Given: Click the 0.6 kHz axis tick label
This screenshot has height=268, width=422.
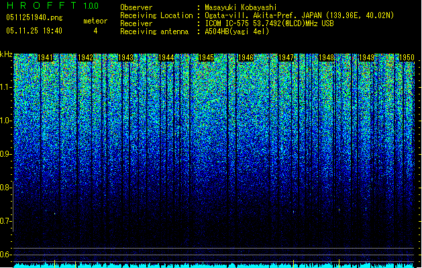Looking at the screenshot, I should tap(5, 255).
